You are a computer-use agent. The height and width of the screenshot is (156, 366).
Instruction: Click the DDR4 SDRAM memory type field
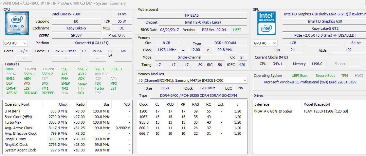[x=225, y=43]
